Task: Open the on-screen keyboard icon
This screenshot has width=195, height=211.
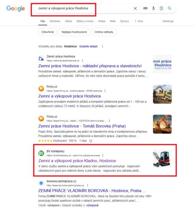Action: [145, 8]
